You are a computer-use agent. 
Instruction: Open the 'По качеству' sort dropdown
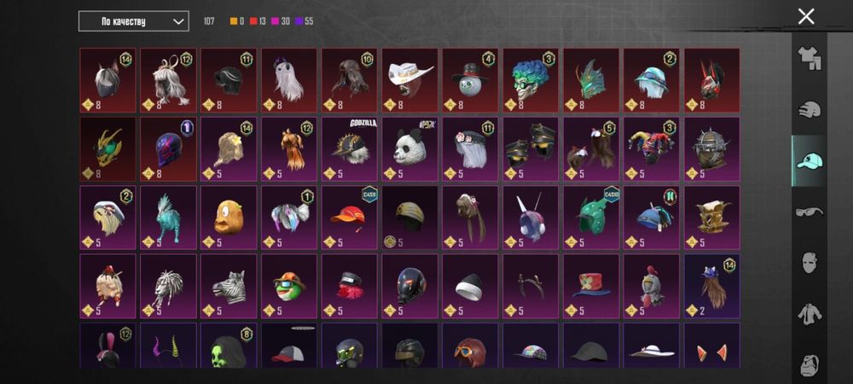click(x=134, y=21)
